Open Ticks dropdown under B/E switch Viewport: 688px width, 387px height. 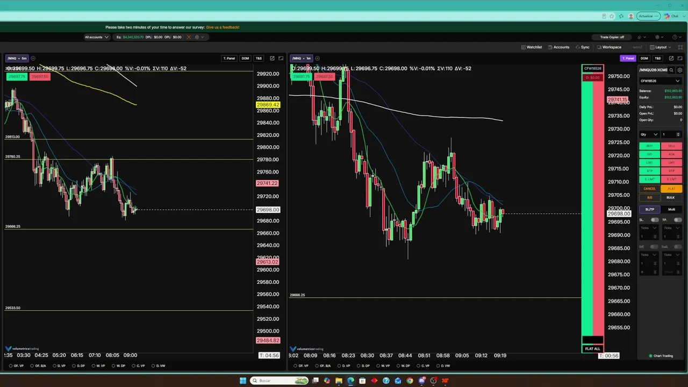[649, 255]
